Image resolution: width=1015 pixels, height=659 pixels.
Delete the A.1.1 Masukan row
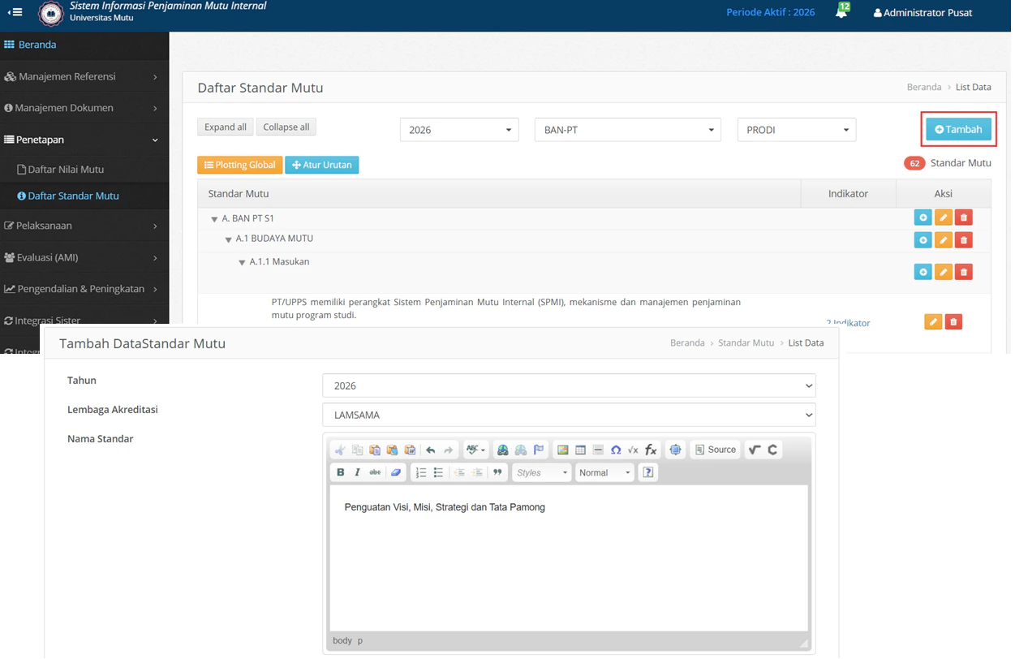pyautogui.click(x=963, y=272)
